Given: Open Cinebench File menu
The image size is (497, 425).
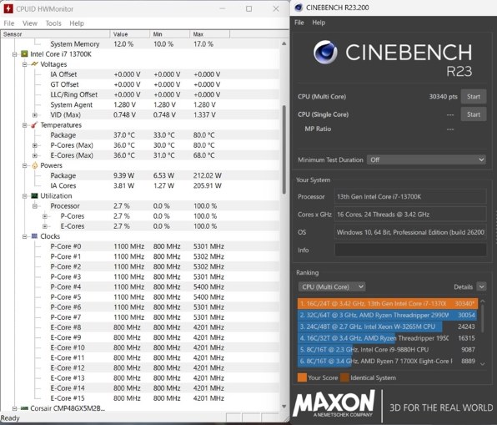Looking at the screenshot, I should pyautogui.click(x=299, y=23).
